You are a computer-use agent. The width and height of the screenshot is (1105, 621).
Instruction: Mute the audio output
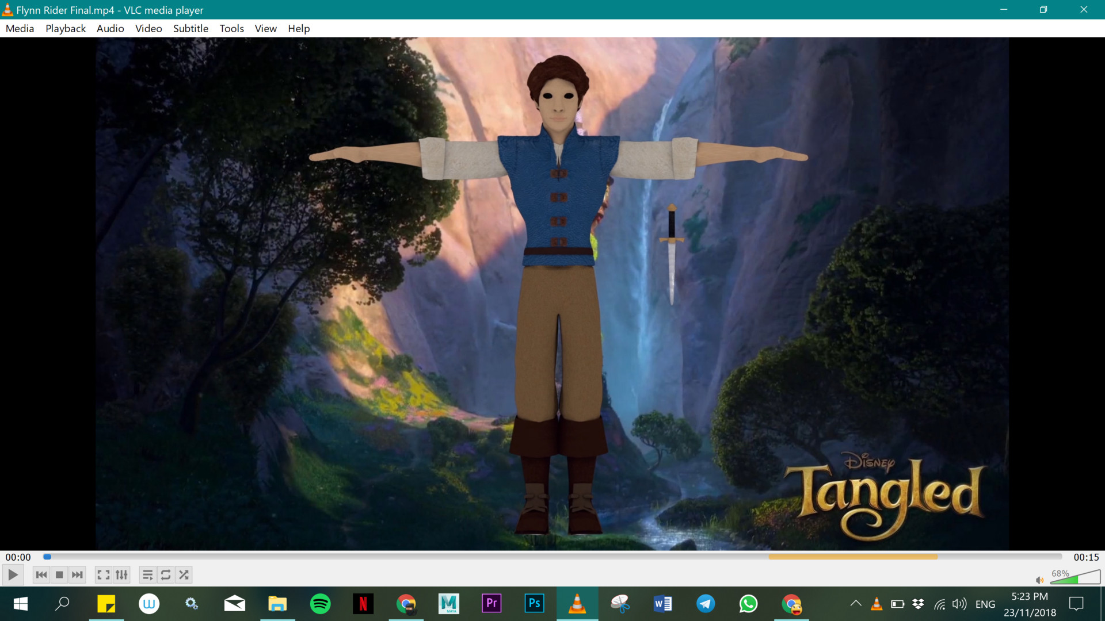[1039, 580]
